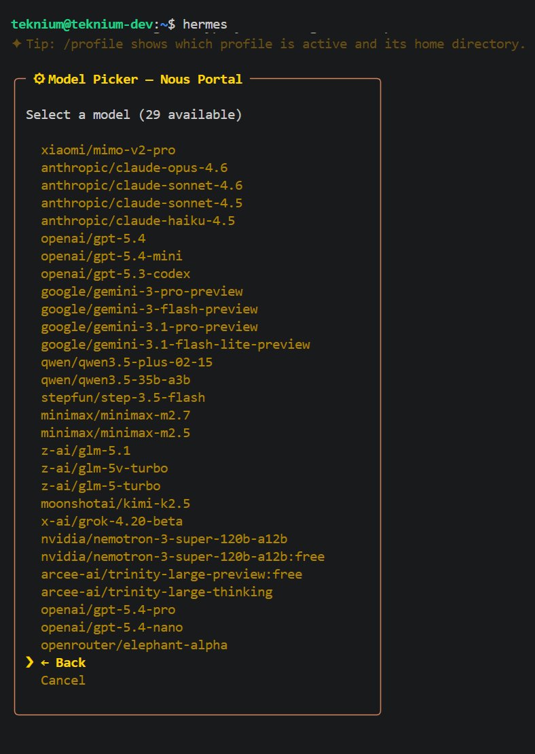Viewport: 535px width, 754px height.
Task: Select nvidia/nemotron-3-super-120b-a12b:free model
Action: click(183, 557)
